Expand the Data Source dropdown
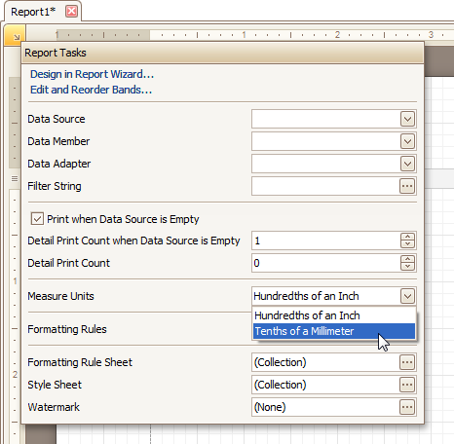The height and width of the screenshot is (444, 454). coord(407,119)
